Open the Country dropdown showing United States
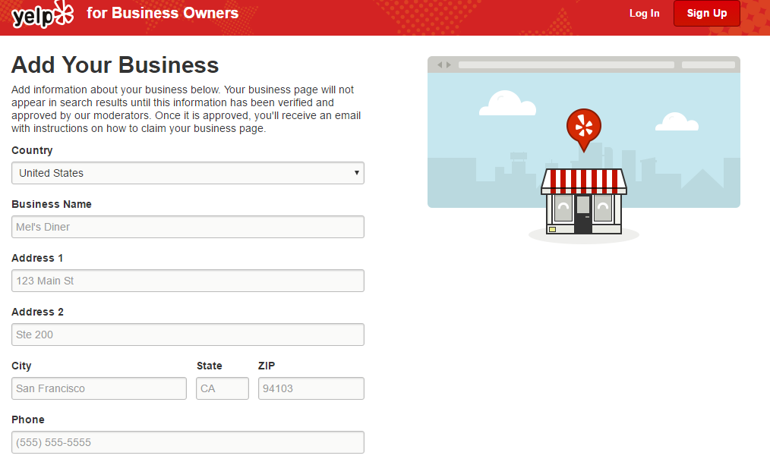This screenshot has height=465, width=770. 188,173
